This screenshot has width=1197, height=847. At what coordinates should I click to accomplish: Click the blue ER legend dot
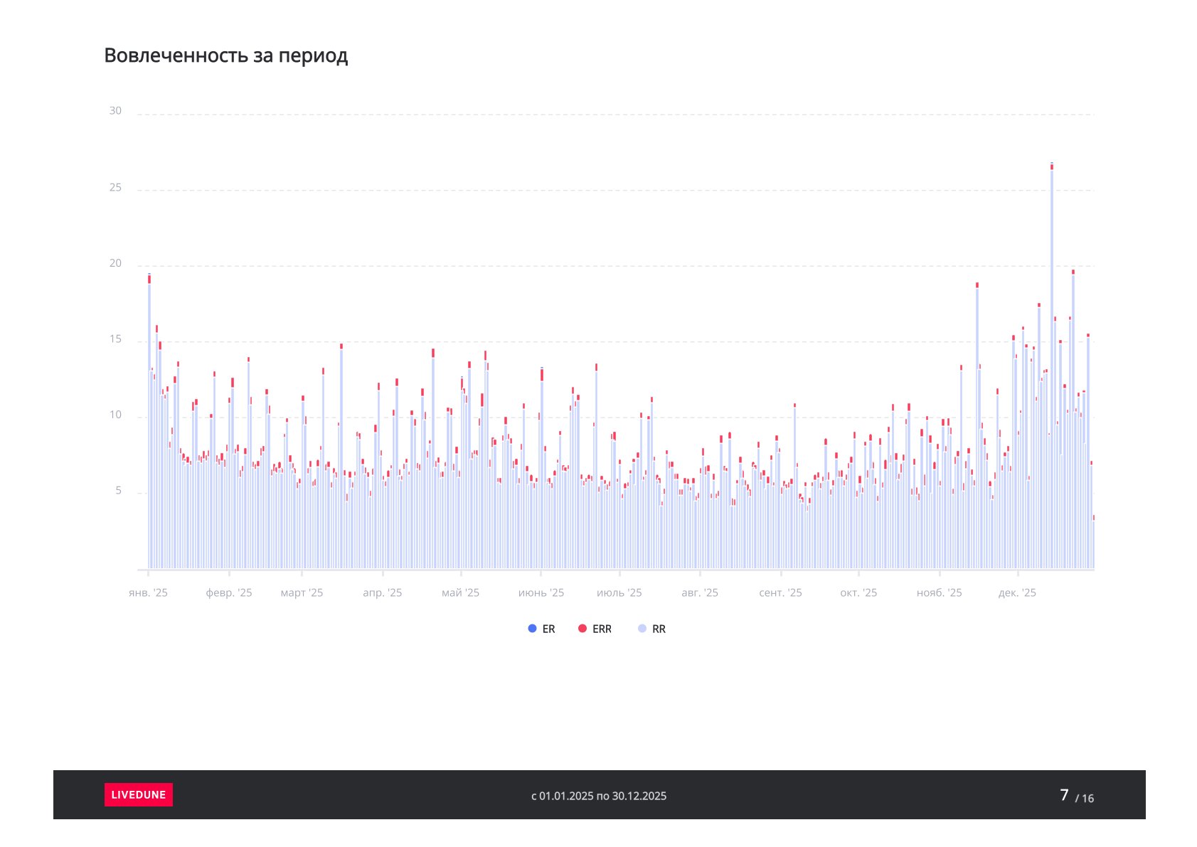coord(532,629)
